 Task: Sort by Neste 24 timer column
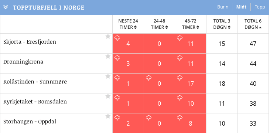(x=128, y=24)
